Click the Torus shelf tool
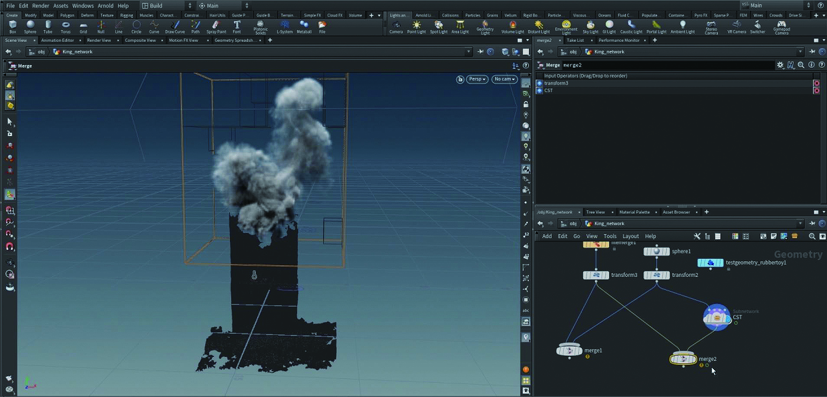The height and width of the screenshot is (397, 827). [65, 26]
